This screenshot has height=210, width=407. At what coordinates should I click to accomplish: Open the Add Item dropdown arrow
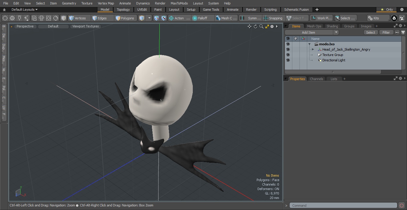pos(336,32)
